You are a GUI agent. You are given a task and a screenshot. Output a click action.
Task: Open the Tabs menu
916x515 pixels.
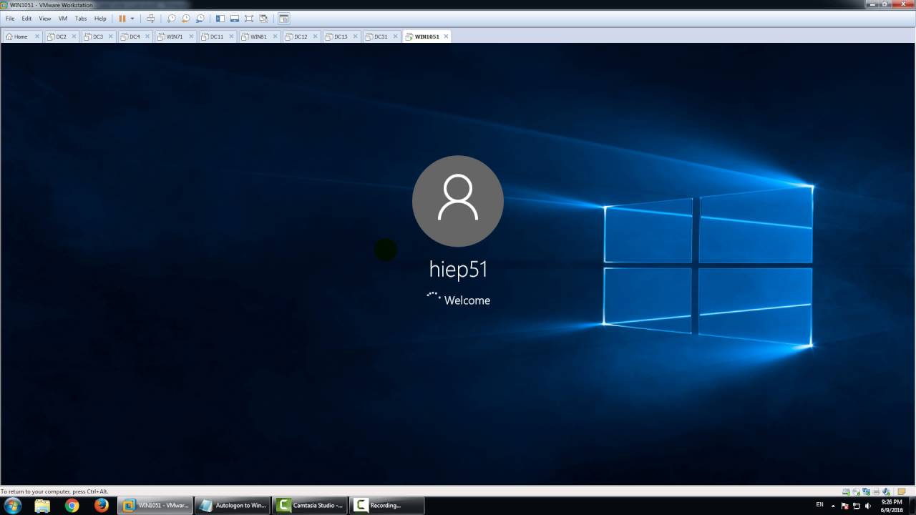(x=81, y=19)
